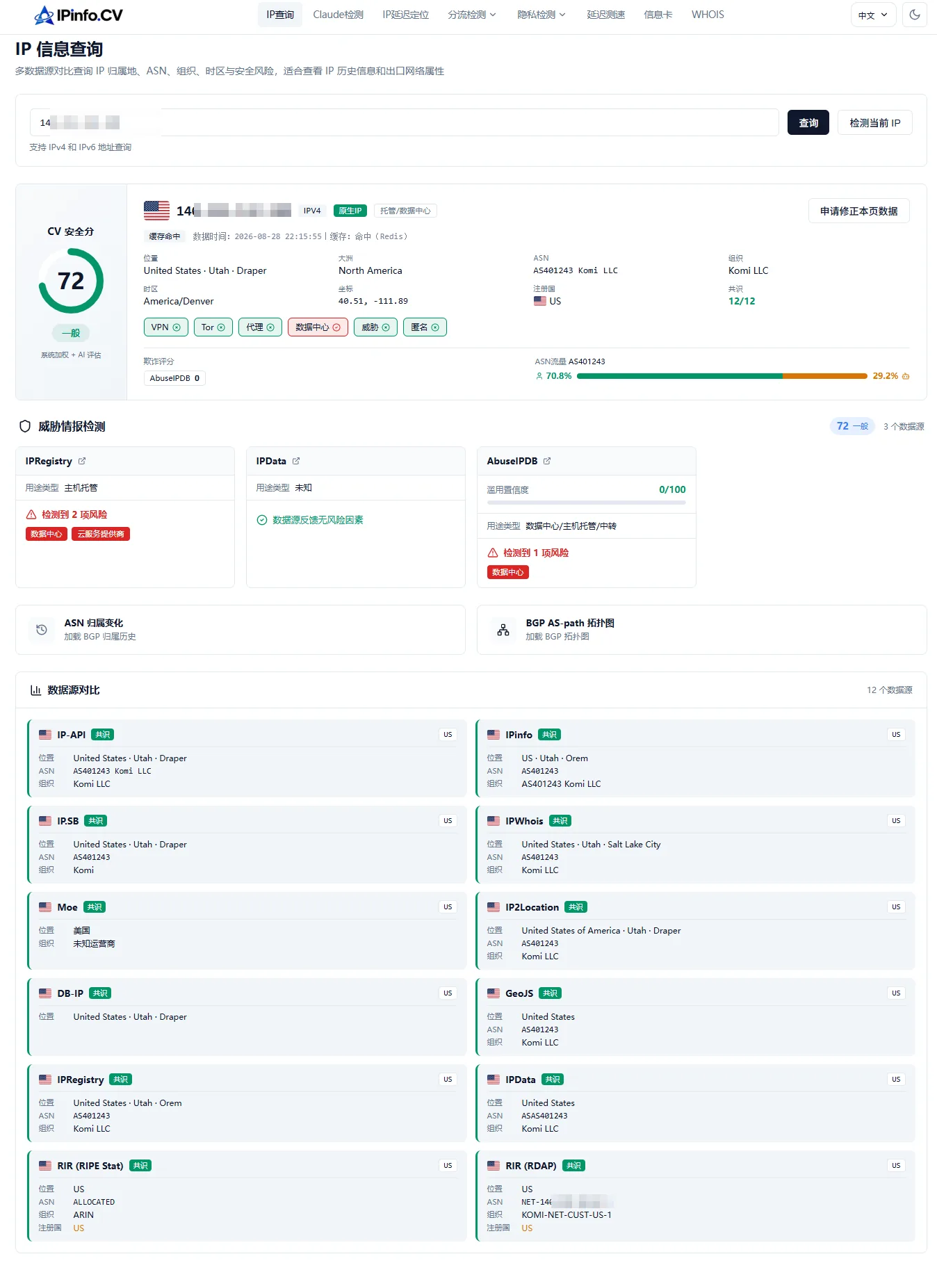Click the flag icon on the RIR (RIPE Stat) card
Screen dimensions: 937x1261
tap(45, 1166)
